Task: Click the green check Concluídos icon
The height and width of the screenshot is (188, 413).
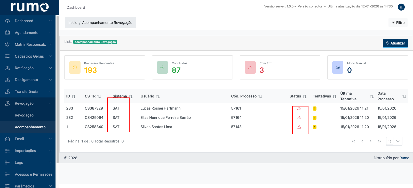Action: click(x=162, y=67)
